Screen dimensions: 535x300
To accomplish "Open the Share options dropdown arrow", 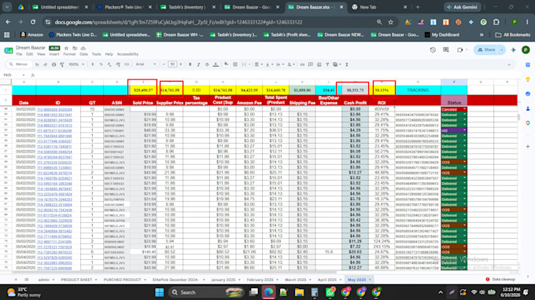I will coord(502,49).
